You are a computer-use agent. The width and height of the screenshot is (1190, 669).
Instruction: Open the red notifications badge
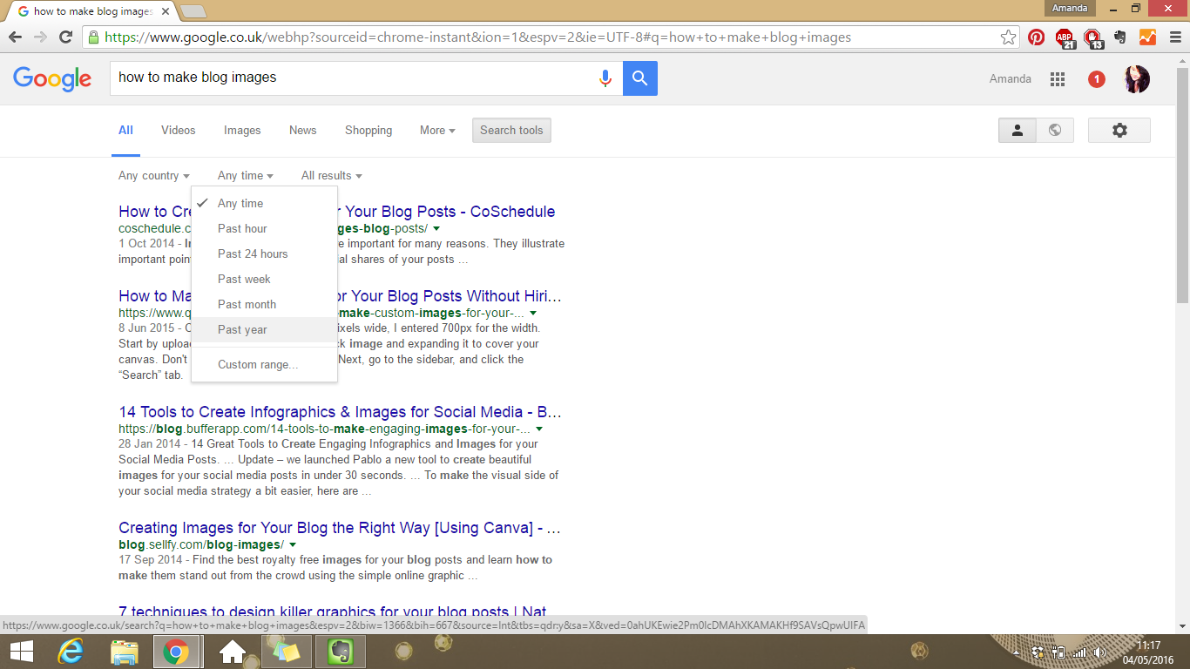point(1097,79)
